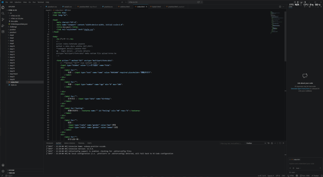Viewport: 323px width, 177px height.
Task: Toggle the output scroll lock
Action: pos(272,143)
